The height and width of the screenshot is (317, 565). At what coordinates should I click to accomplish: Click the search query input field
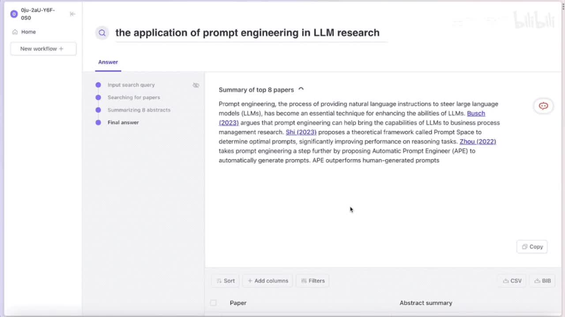click(247, 33)
